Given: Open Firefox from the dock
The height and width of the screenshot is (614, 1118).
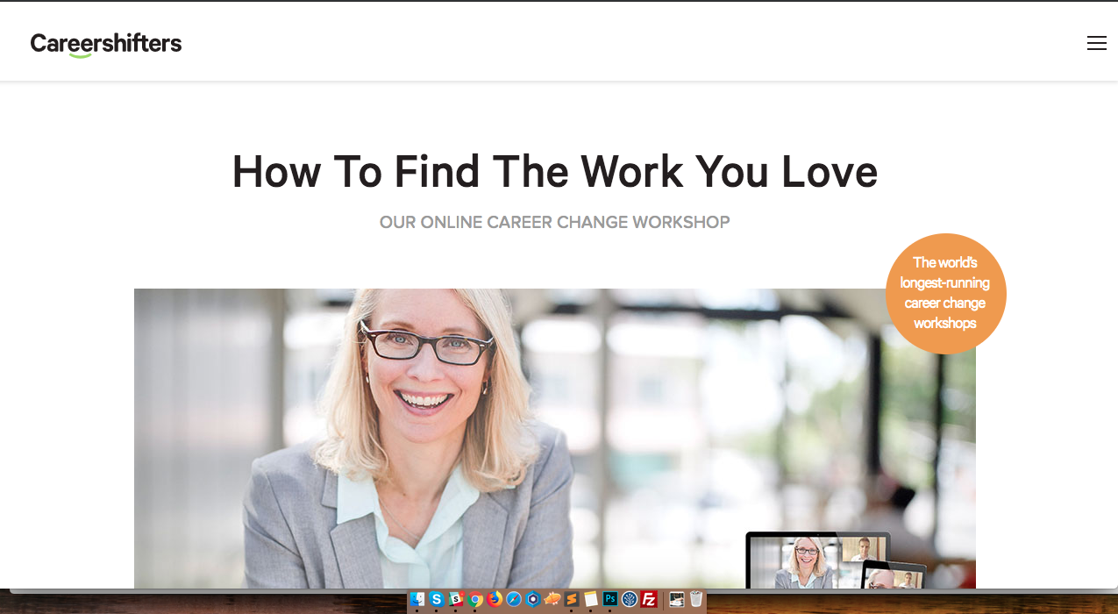Looking at the screenshot, I should pos(495,601).
